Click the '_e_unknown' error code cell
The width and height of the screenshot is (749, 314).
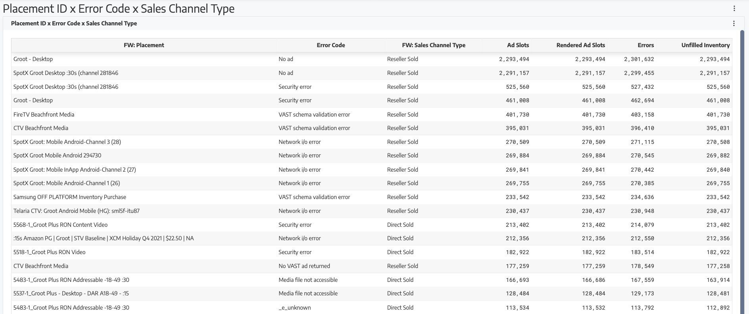click(295, 308)
